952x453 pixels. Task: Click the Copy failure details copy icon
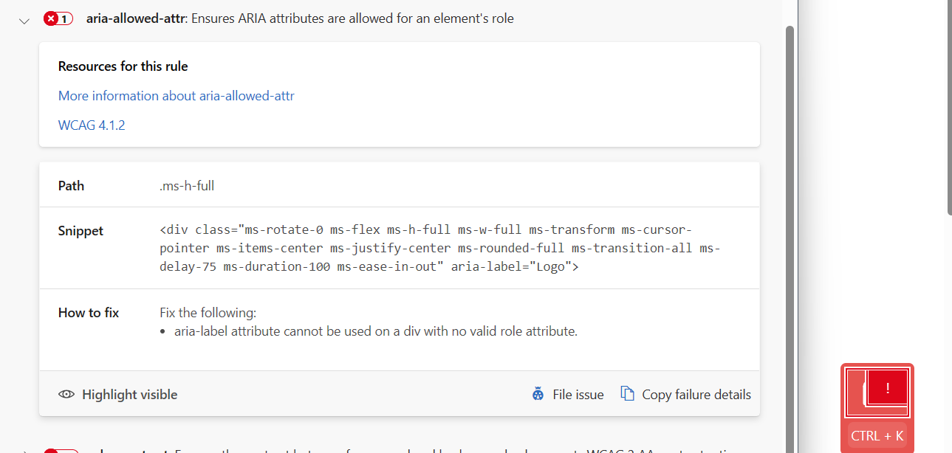coord(629,394)
